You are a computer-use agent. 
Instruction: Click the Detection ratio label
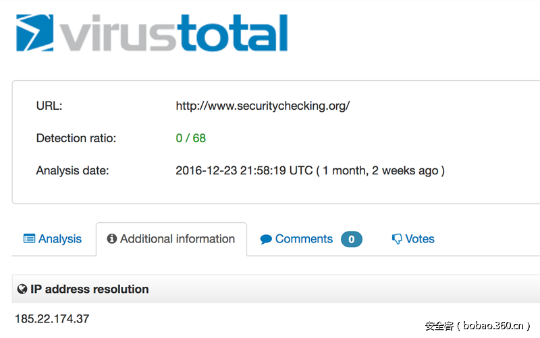(x=76, y=138)
